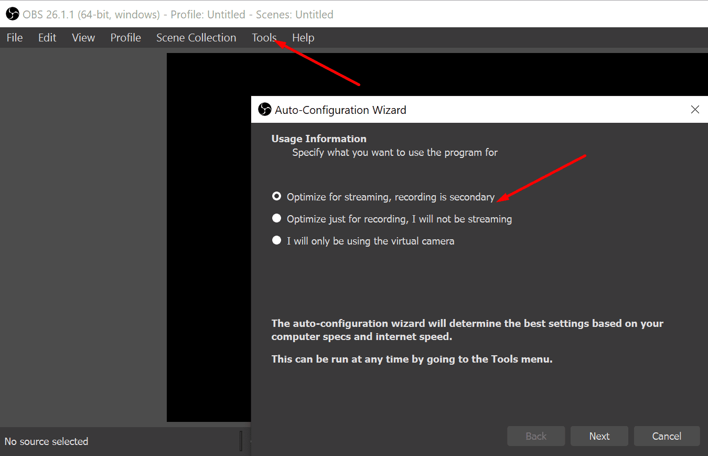
Task: Open the Help menu
Action: 303,38
